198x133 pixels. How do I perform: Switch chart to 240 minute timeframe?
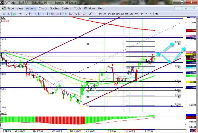pyautogui.click(x=131, y=14)
